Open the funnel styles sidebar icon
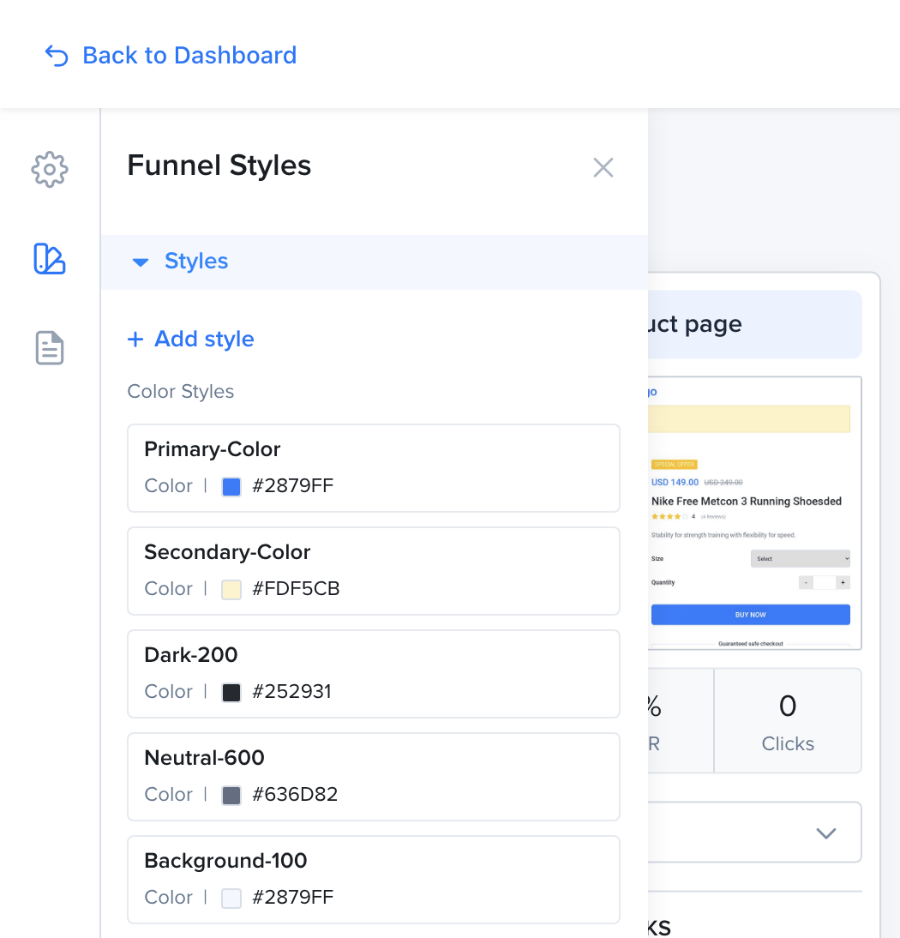This screenshot has height=938, width=900. [50, 259]
